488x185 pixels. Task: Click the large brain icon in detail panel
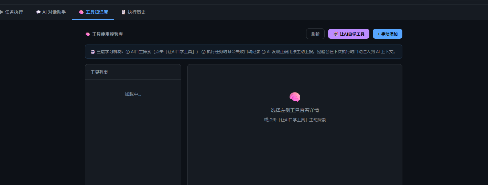pos(295,97)
